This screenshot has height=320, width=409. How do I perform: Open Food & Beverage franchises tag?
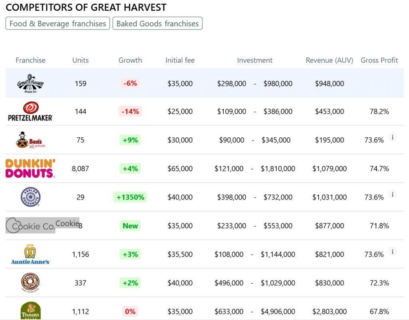(58, 24)
